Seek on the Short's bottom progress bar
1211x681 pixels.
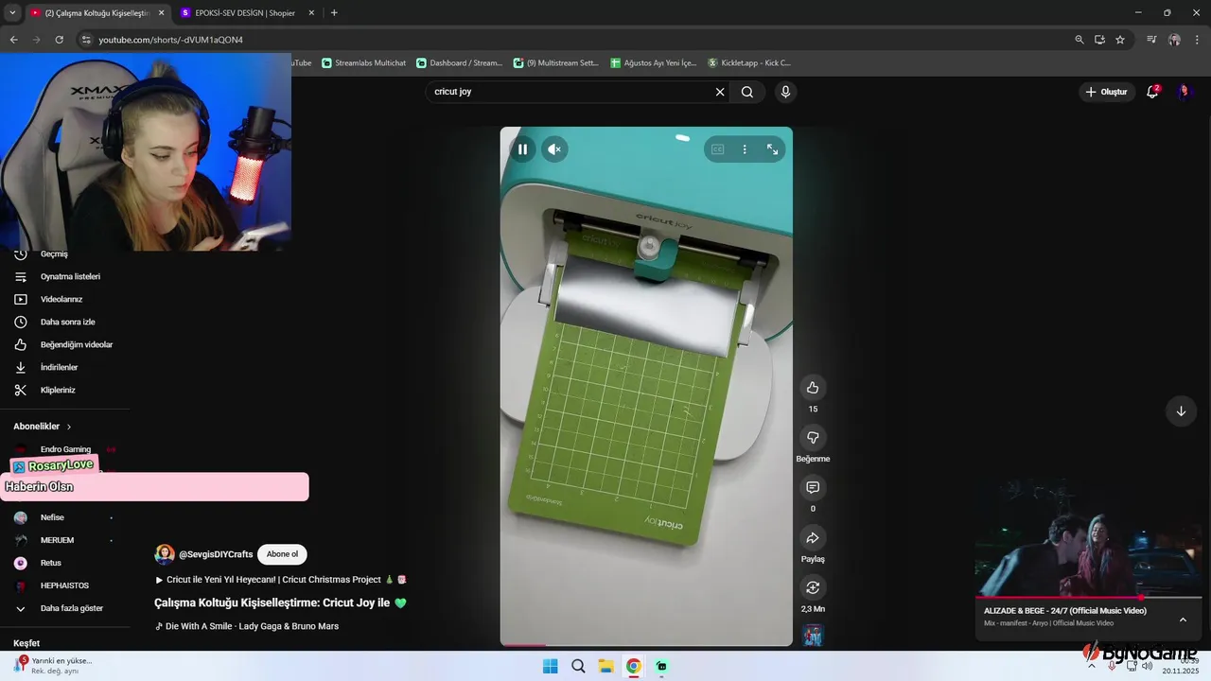(x=646, y=645)
